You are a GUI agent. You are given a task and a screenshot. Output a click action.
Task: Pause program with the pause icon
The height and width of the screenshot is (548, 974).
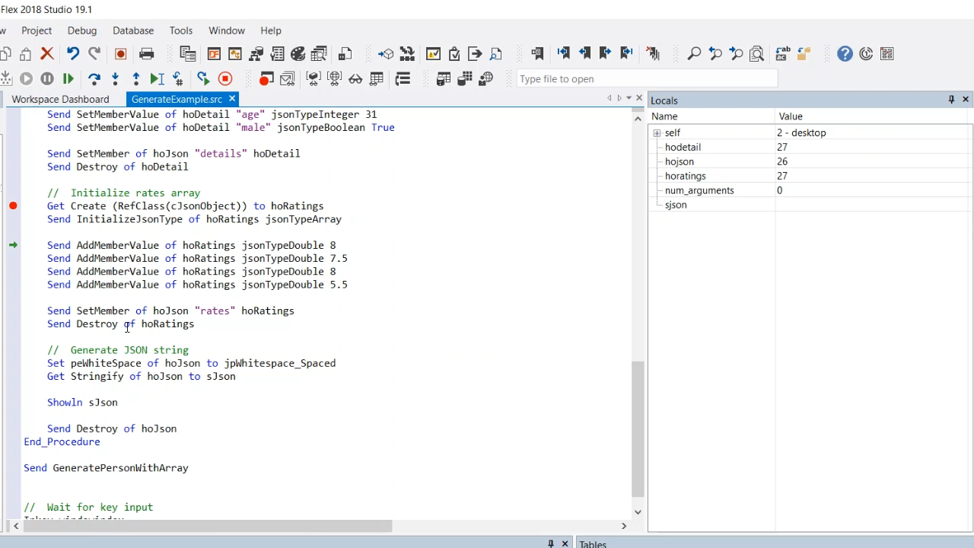pos(47,78)
